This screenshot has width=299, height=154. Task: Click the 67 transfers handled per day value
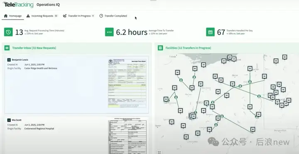point(221,32)
